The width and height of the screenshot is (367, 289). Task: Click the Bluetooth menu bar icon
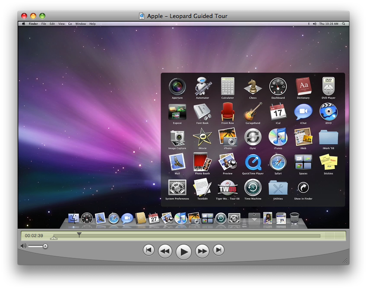(309, 24)
